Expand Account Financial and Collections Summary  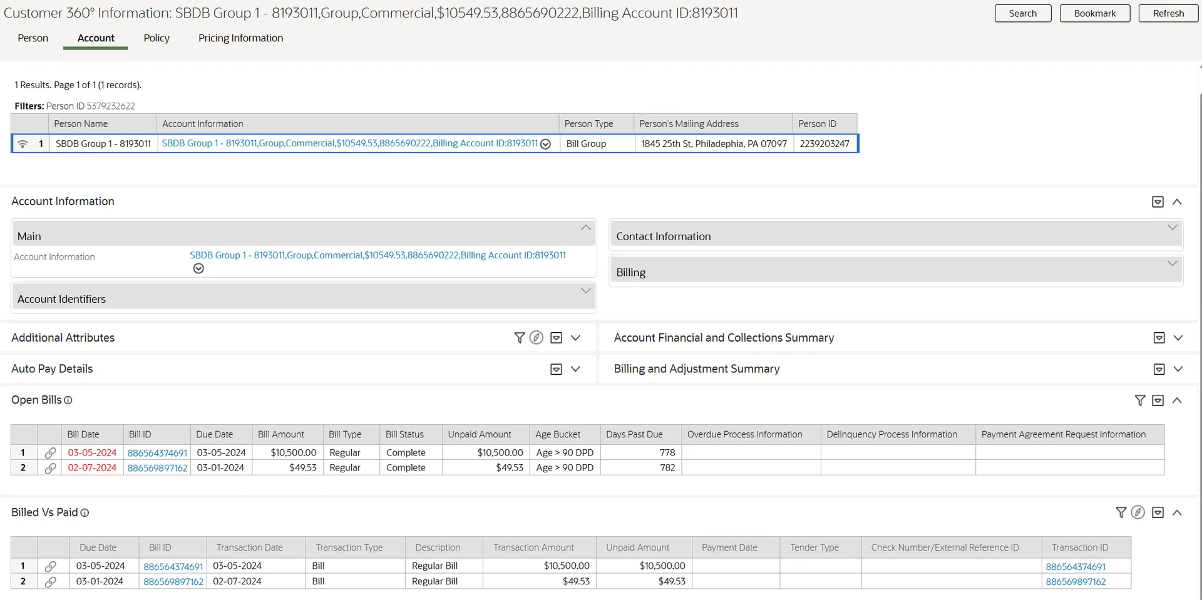[x=1178, y=338]
